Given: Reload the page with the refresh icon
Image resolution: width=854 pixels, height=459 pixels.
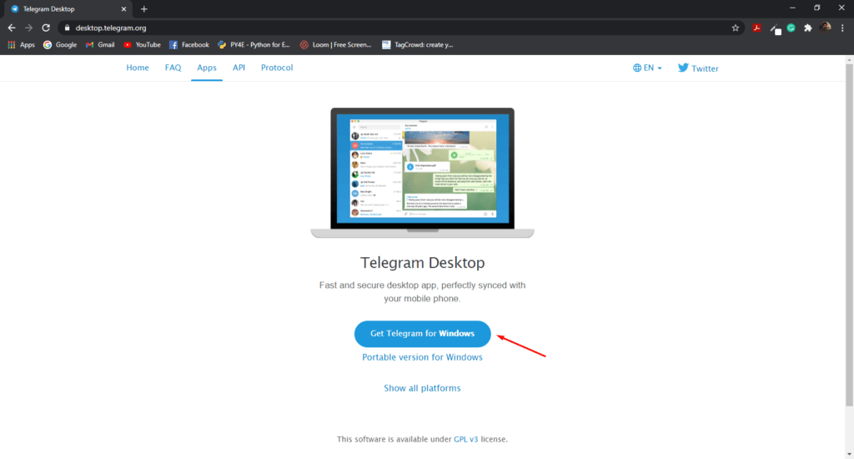Looking at the screenshot, I should click(46, 28).
